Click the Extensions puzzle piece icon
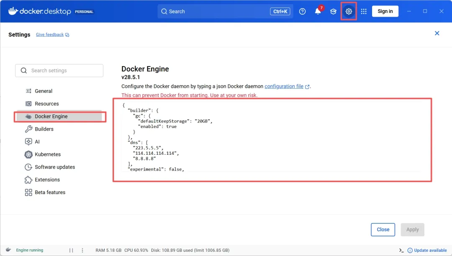The image size is (452, 256). coord(28,180)
